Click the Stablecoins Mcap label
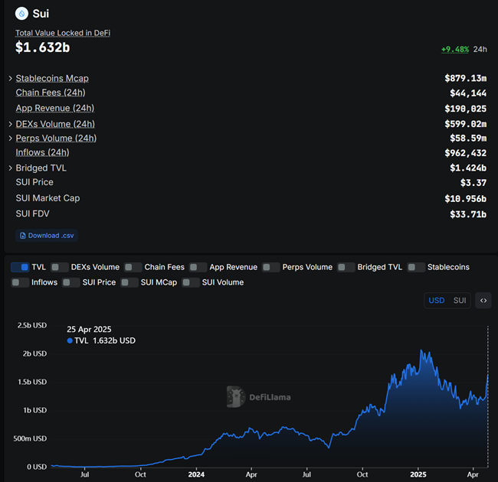The width and height of the screenshot is (498, 482). [52, 78]
